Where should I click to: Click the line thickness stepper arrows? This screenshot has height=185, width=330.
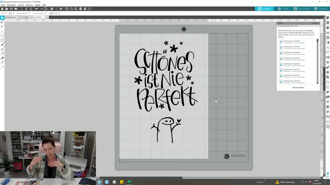pos(56,13)
